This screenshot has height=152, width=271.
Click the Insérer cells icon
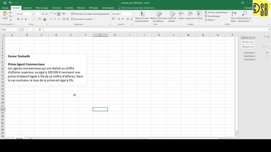[181, 14]
